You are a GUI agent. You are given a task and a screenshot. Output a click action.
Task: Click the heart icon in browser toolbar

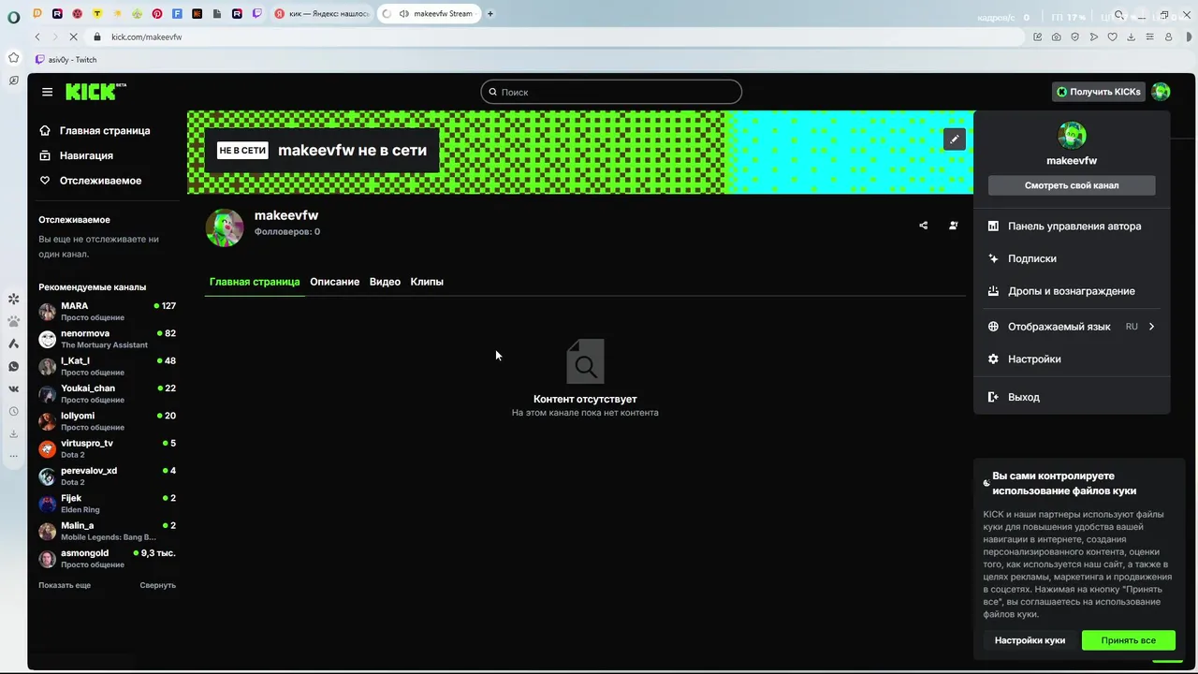click(1113, 37)
